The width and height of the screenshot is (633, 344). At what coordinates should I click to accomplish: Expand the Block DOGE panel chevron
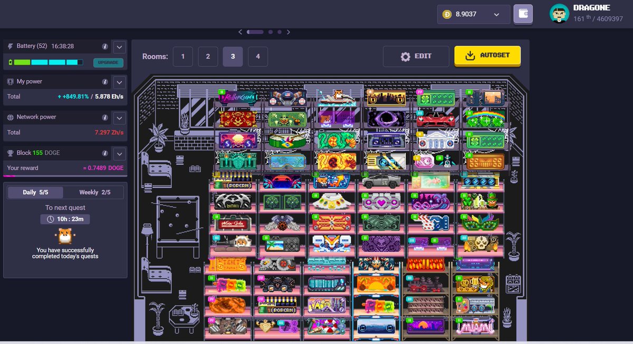click(120, 153)
